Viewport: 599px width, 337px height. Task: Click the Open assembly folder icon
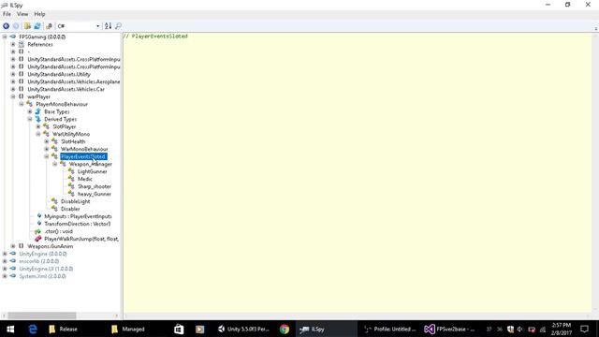27,26
